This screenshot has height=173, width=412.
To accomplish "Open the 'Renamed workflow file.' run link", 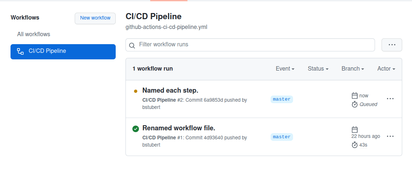I will [179, 128].
